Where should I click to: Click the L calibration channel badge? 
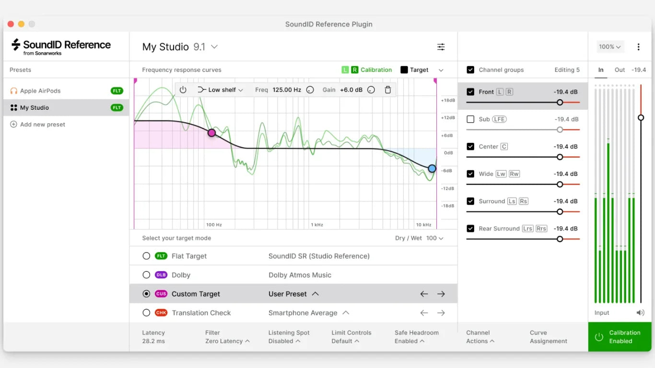point(345,70)
